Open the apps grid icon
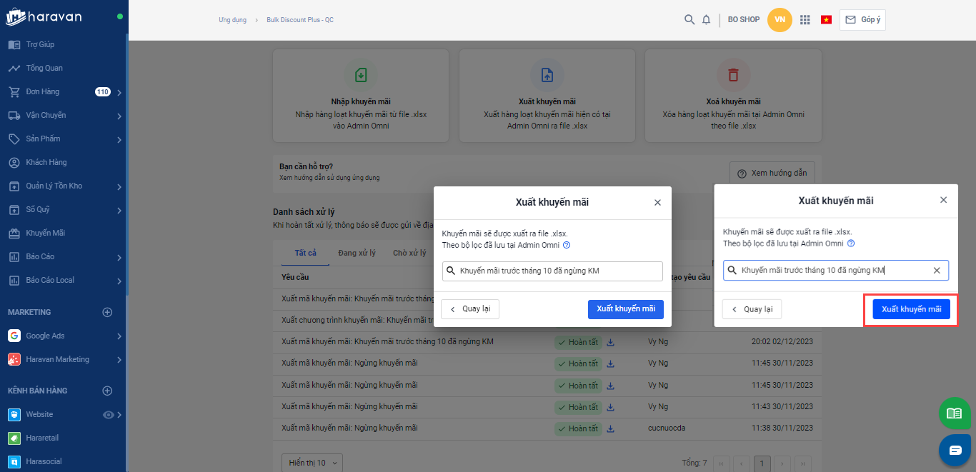 pos(805,20)
